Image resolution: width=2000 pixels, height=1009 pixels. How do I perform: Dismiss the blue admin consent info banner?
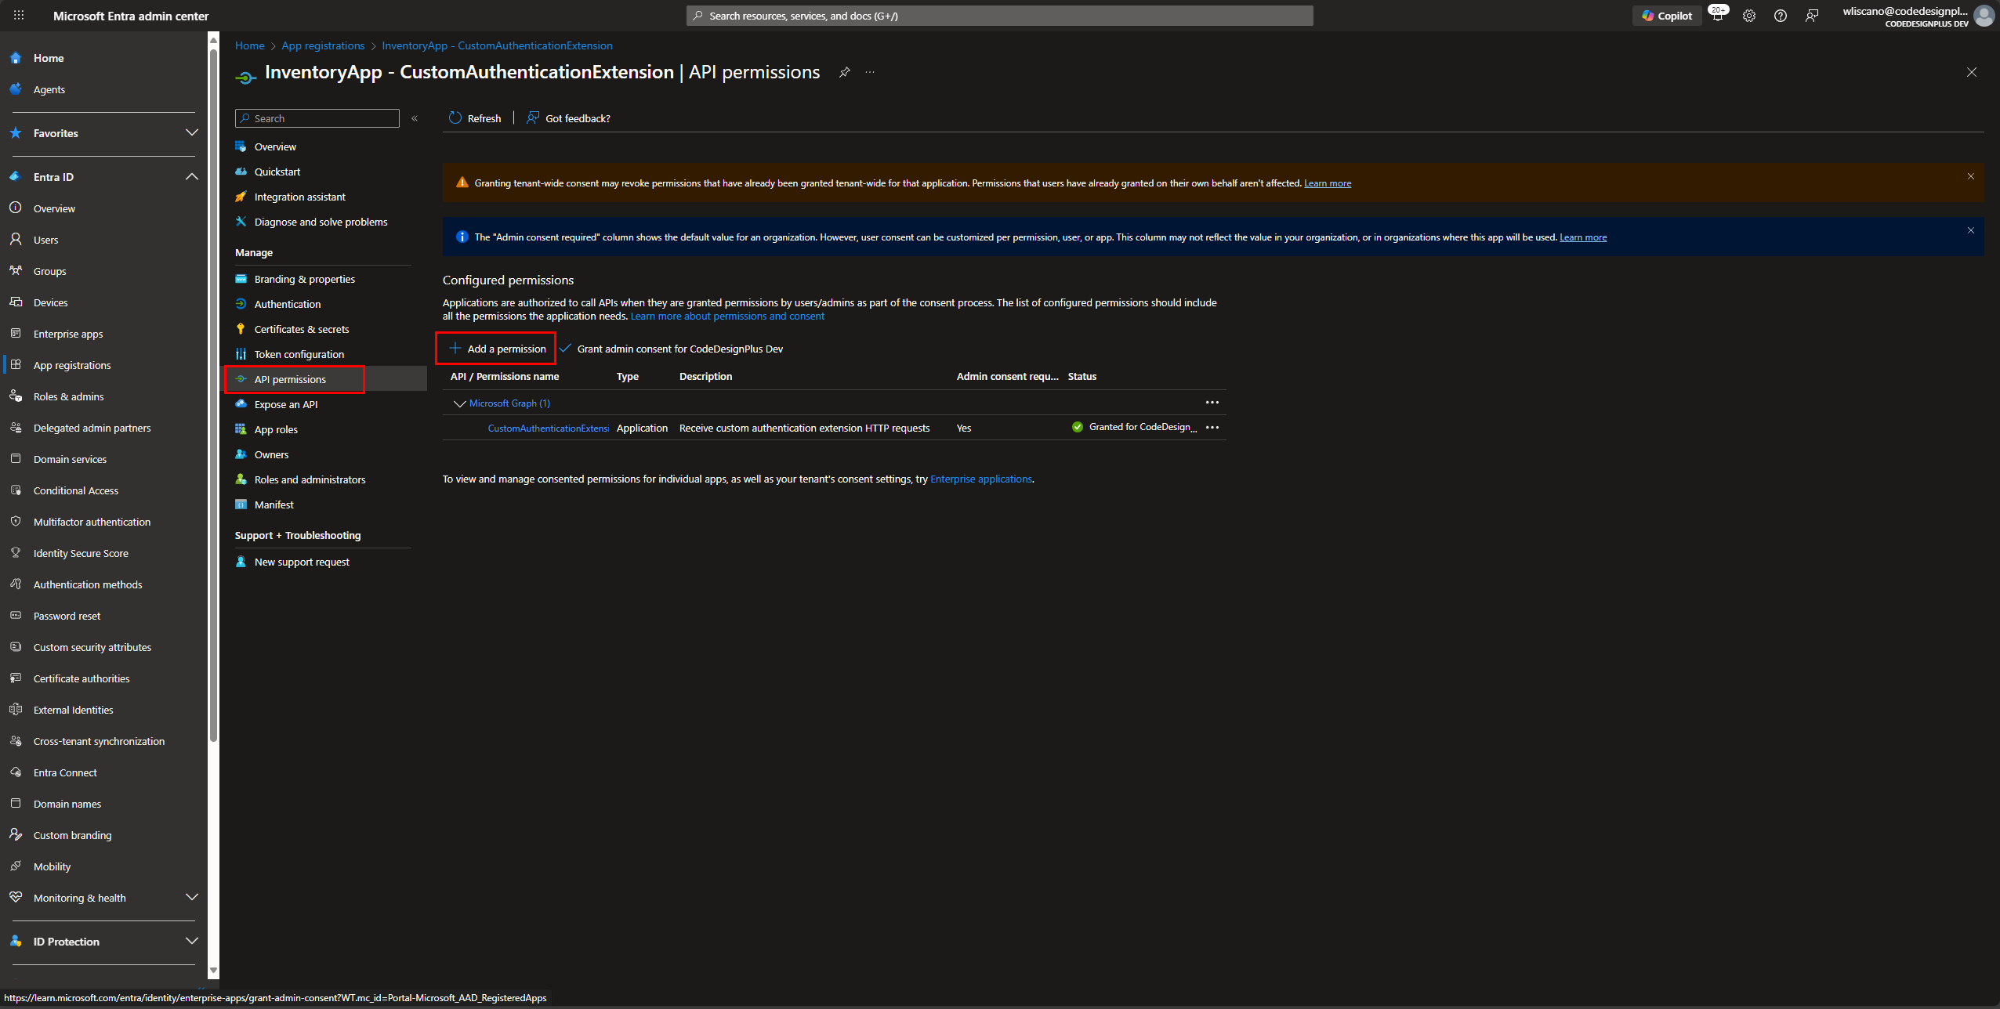point(1971,230)
